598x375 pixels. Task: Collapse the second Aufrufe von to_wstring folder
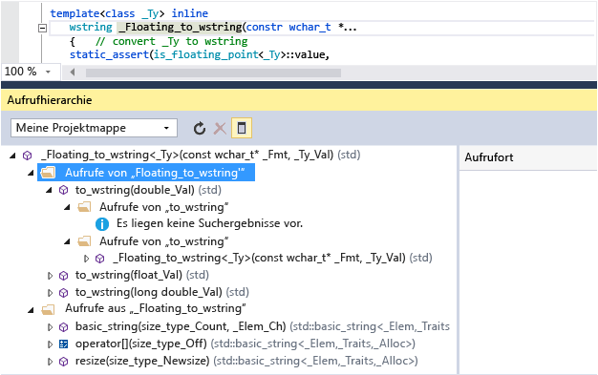(x=67, y=241)
